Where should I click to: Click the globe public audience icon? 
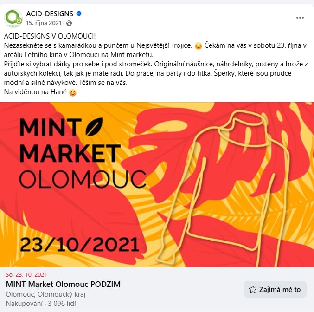click(69, 23)
